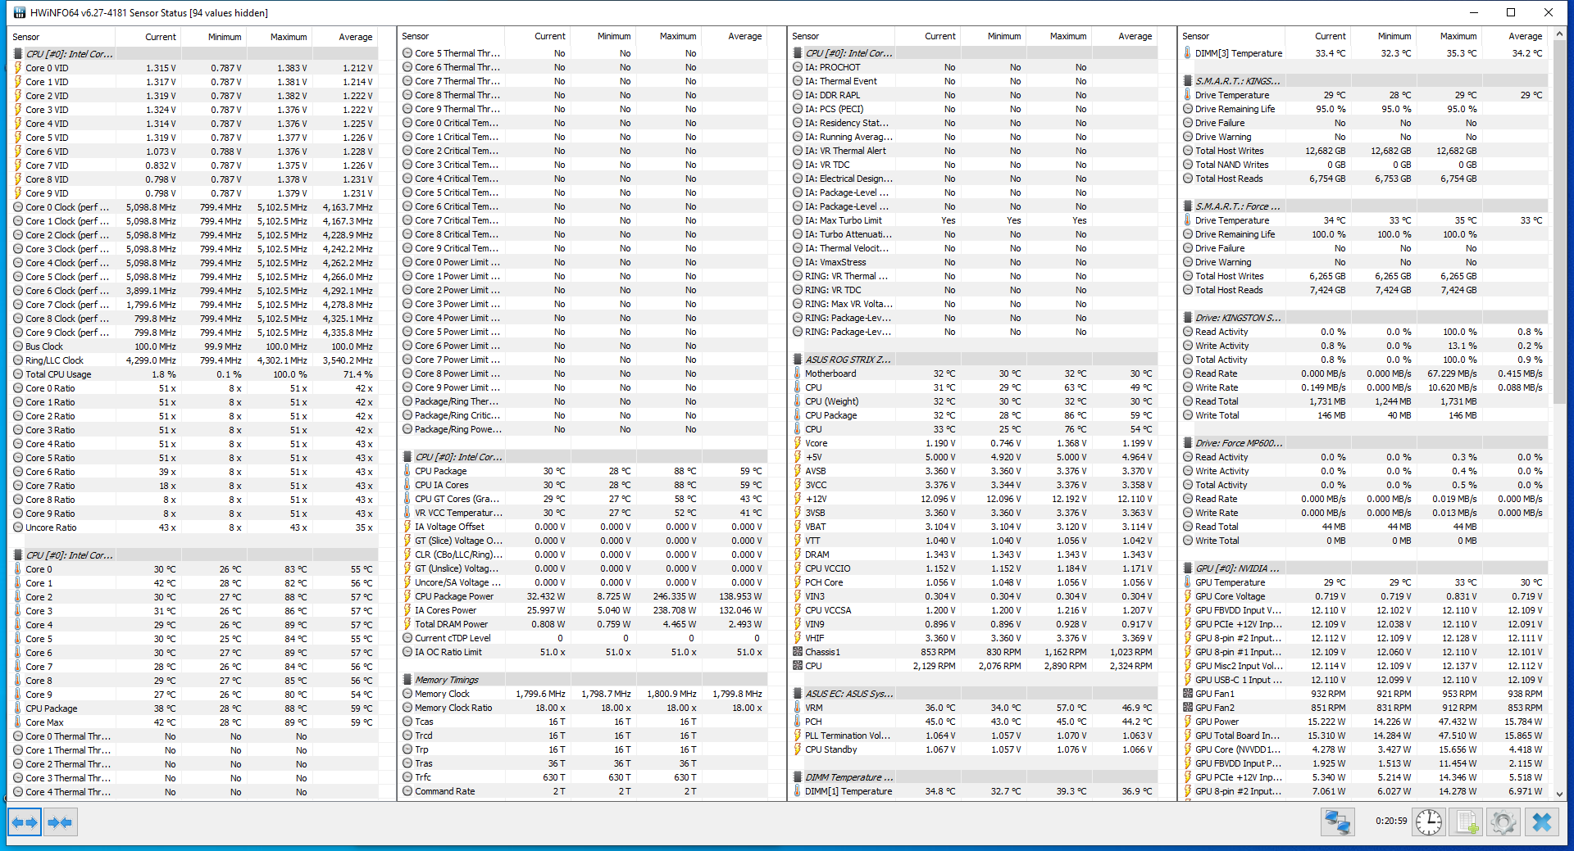Select the Drive: KINGSTON S... section header

pyautogui.click(x=1364, y=318)
